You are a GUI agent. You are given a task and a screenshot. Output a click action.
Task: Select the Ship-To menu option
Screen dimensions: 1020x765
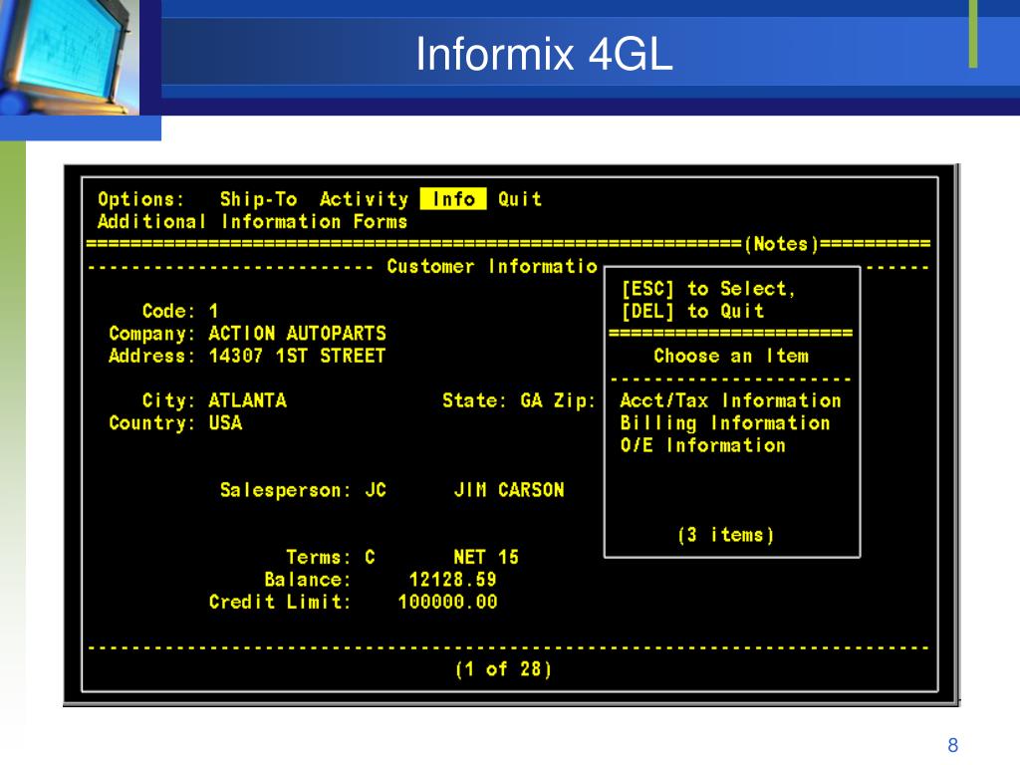(x=258, y=199)
